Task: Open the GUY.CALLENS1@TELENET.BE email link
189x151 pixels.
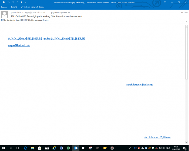Action: coord(25,39)
